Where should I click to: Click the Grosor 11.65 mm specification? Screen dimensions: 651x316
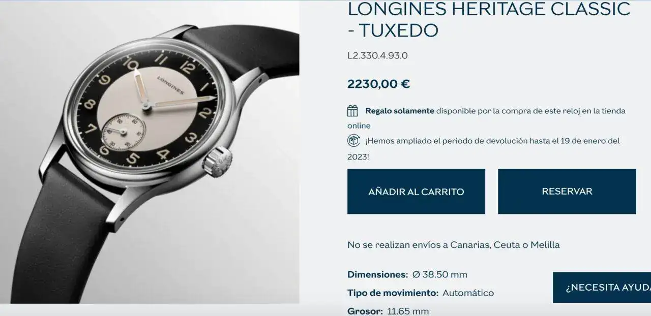click(388, 311)
